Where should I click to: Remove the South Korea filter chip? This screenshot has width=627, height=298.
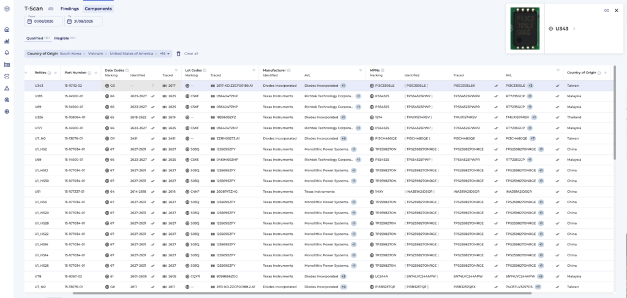(x=84, y=53)
